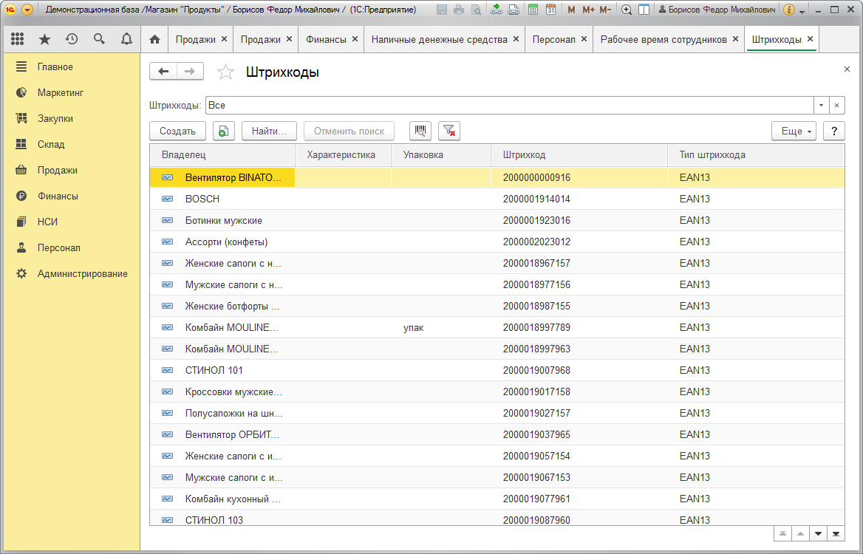Go to the home start page
863x554 pixels.
pos(154,39)
